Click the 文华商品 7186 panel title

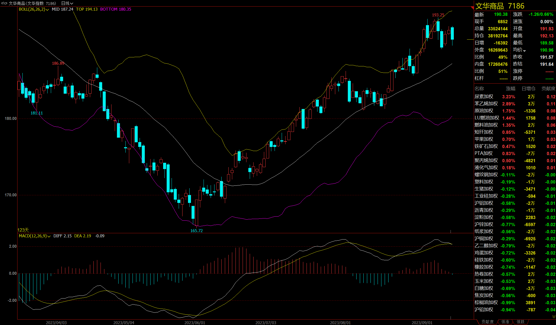coord(500,6)
